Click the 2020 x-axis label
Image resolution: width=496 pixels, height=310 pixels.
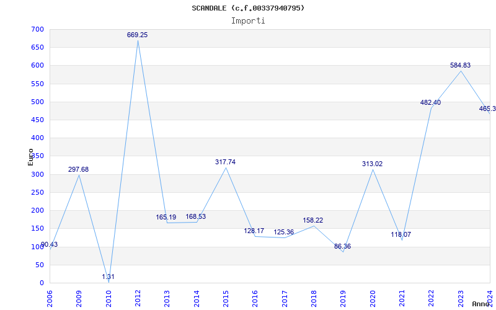click(x=373, y=298)
